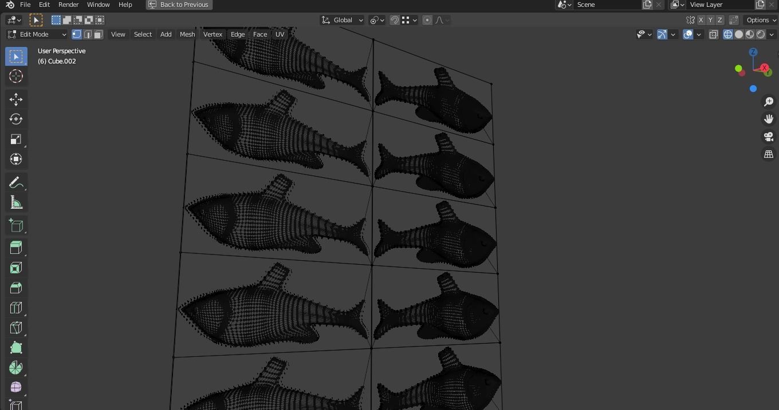Enable edge select mode
The width and height of the screenshot is (779, 410).
pos(88,34)
